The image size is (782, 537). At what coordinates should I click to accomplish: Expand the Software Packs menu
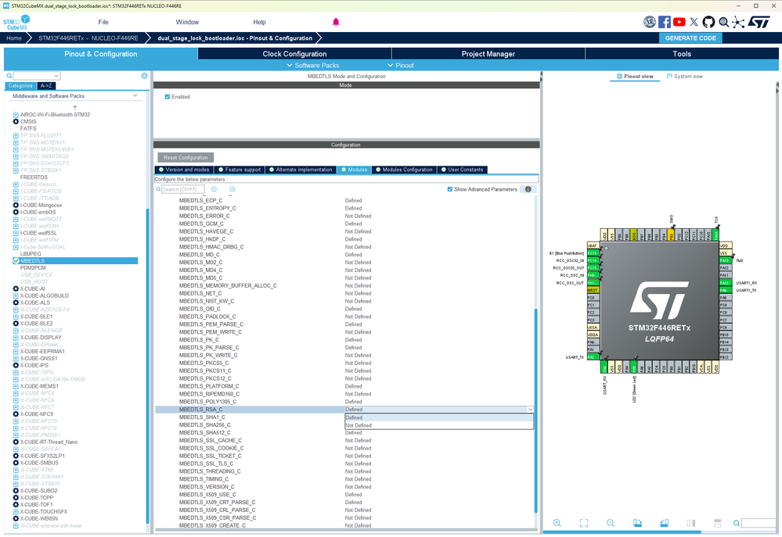(312, 65)
